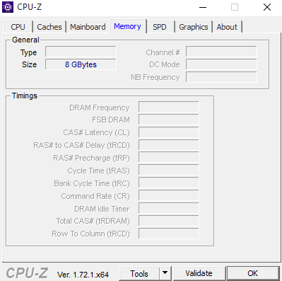Minimize the CPU-Z window
282x281 pixels.
(203, 7)
